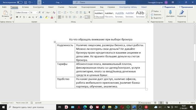196x110 pixels.
Task: Align text to the right
Action: click(66, 17)
